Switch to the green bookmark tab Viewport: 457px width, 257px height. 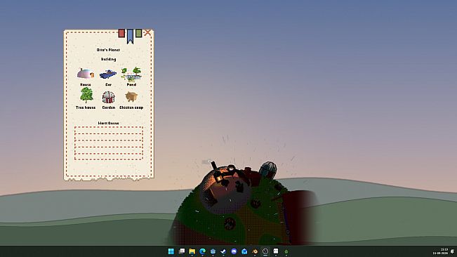139,33
